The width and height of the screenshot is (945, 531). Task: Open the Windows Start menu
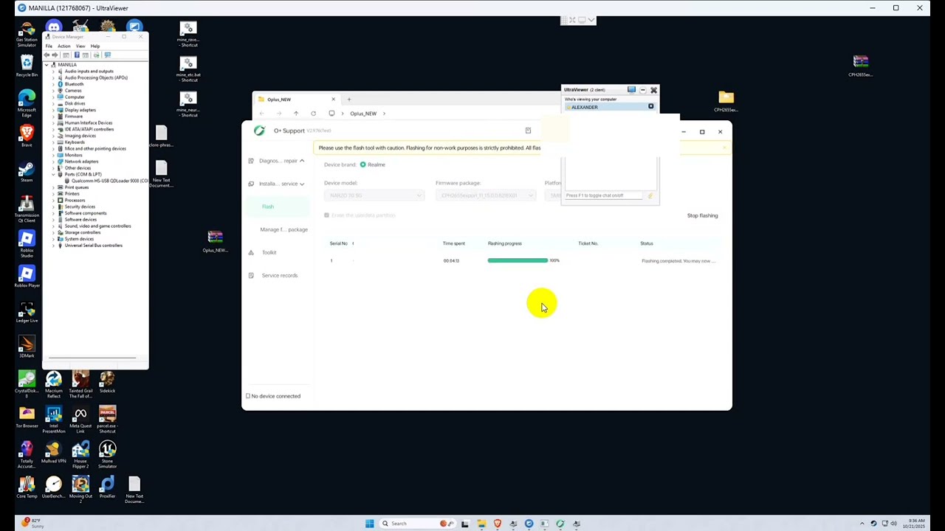369,524
